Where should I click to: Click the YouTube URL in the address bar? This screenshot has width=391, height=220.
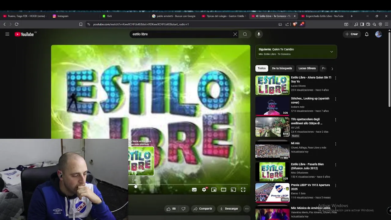point(141,24)
